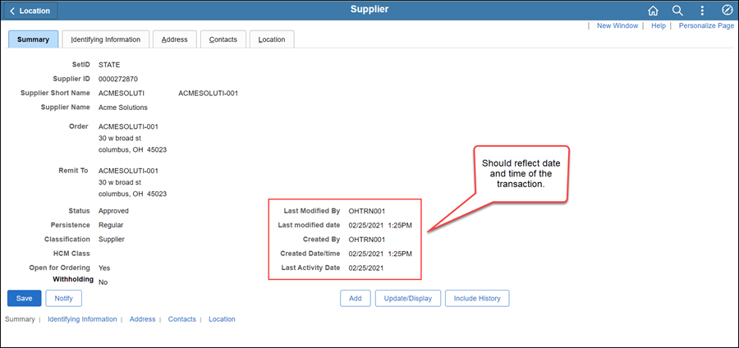Select the Summary tab
Screen dimensions: 739x348
[x=33, y=39]
